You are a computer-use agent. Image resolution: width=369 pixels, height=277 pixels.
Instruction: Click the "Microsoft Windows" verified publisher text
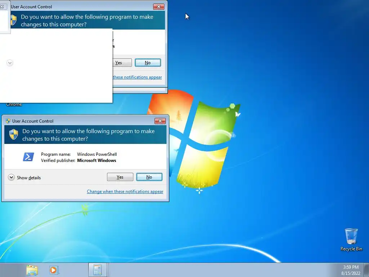[x=97, y=161]
